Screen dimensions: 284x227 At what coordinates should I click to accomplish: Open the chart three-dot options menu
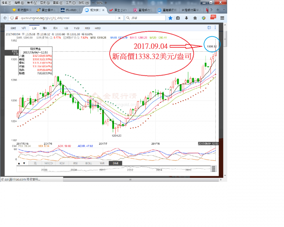click(x=215, y=28)
